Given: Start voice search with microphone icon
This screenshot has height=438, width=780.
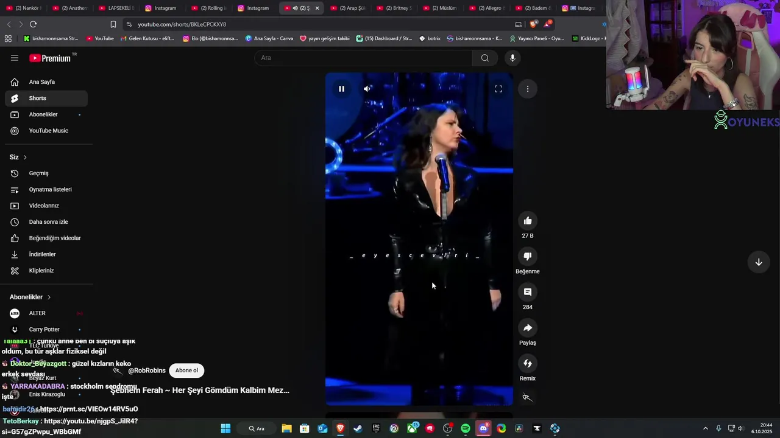Looking at the screenshot, I should (x=512, y=58).
